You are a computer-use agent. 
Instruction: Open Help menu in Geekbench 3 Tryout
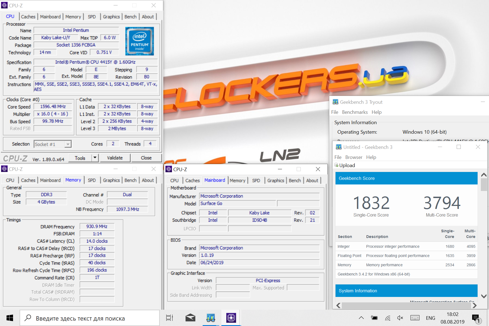coord(377,112)
